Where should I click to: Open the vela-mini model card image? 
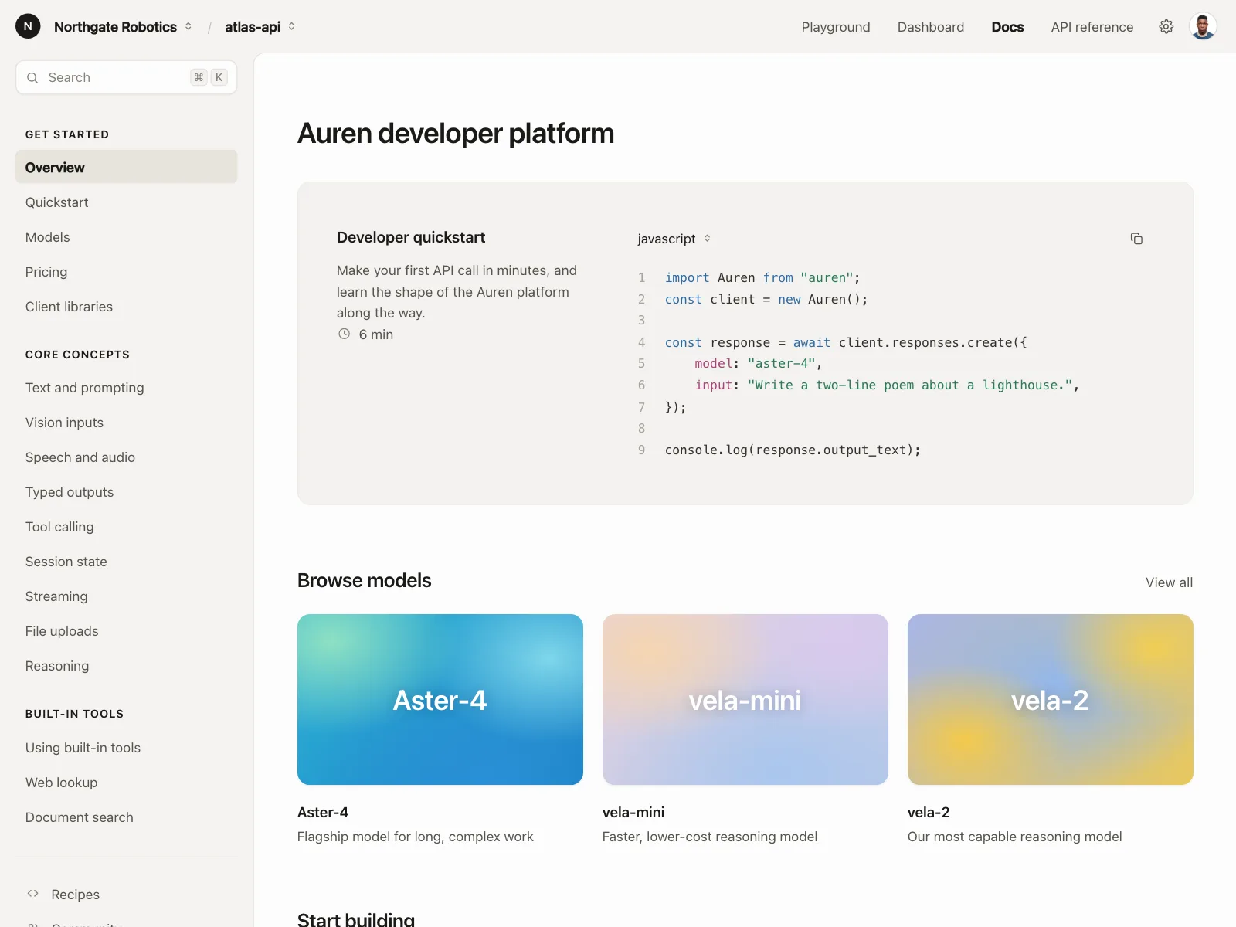(x=745, y=700)
